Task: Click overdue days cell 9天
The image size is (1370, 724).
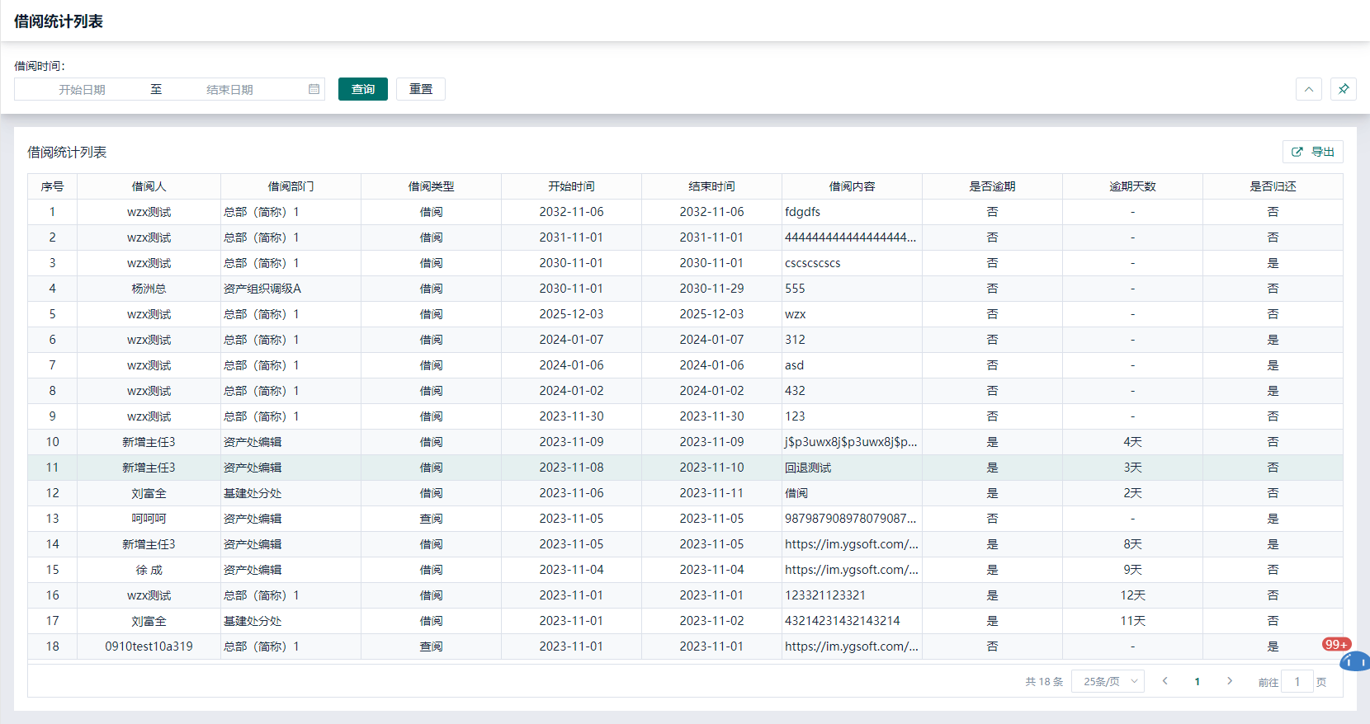Action: pyautogui.click(x=1132, y=570)
